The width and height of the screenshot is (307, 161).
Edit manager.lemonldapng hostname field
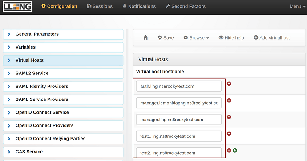click(179, 103)
